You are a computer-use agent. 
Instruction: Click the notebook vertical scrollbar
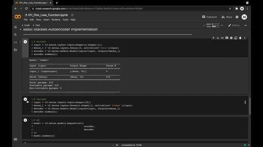point(250,106)
